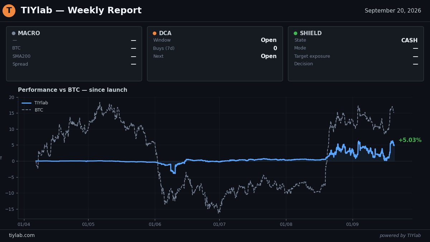Click the SMA200 row label
The height and width of the screenshot is (242, 430).
point(21,56)
